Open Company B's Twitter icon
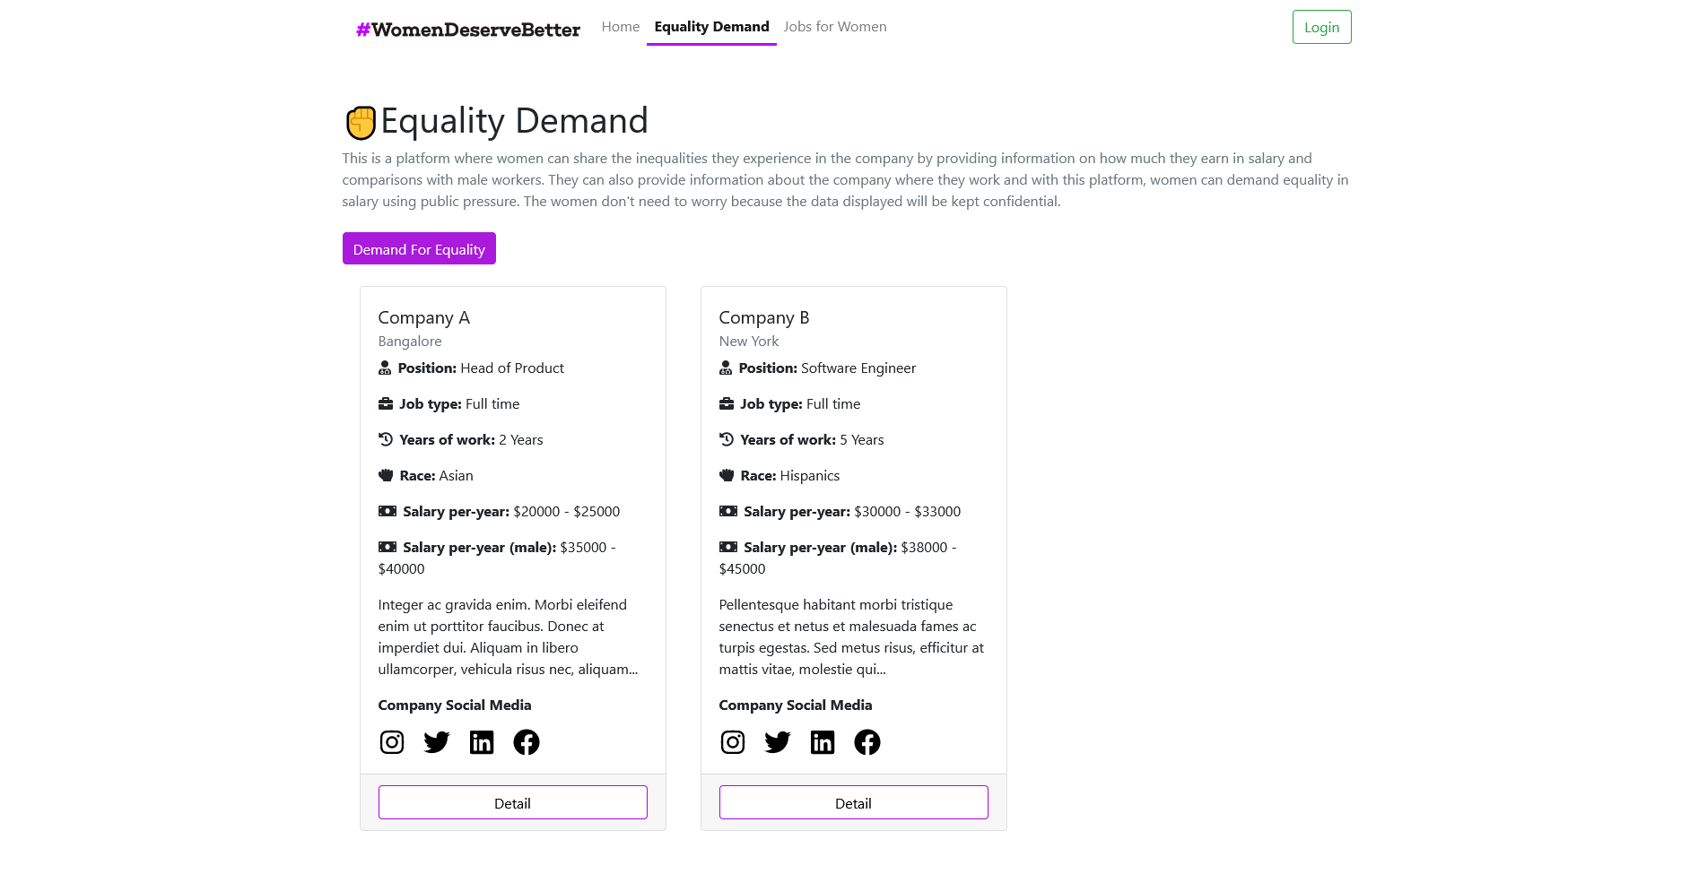Screen dimensions: 1707x874 pyautogui.click(x=778, y=742)
